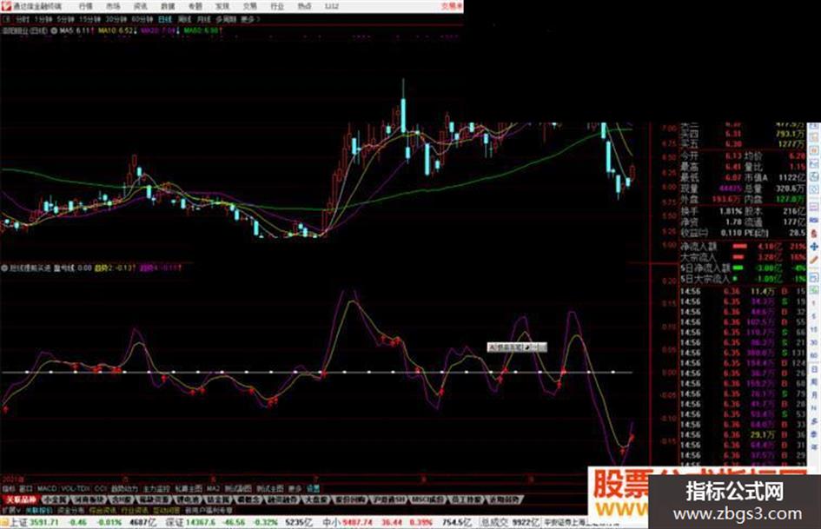The width and height of the screenshot is (821, 529).
Task: Click the 中小 index value 9487.74
Action: pyautogui.click(x=358, y=522)
